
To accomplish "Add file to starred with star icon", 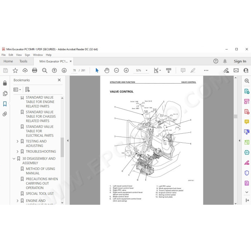I will pos(15,70).
